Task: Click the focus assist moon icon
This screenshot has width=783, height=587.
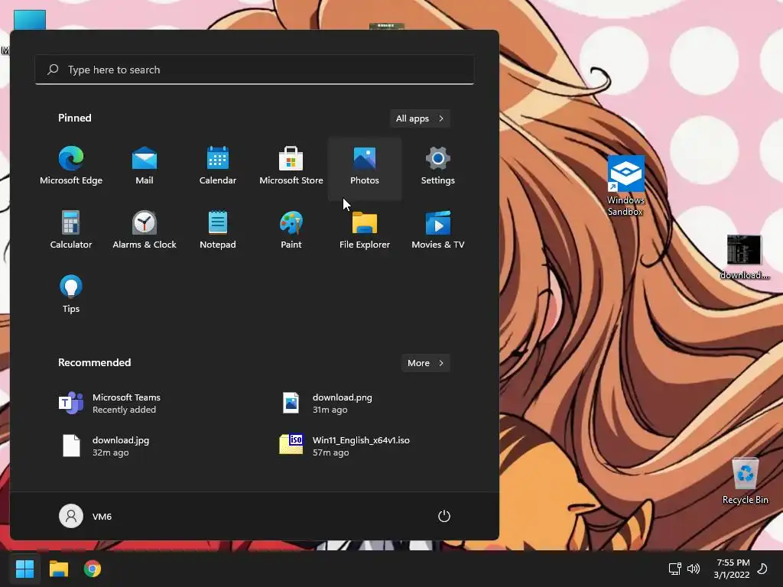Action: [763, 569]
